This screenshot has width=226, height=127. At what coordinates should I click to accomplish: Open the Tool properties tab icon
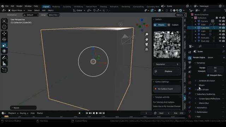click(190, 52)
